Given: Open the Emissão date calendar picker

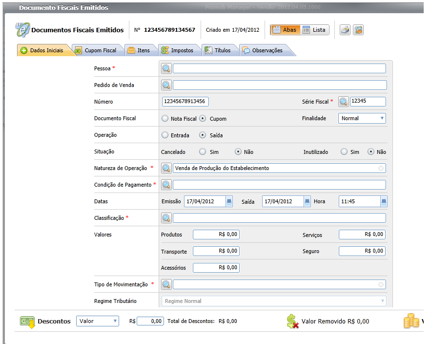Looking at the screenshot, I should point(229,201).
